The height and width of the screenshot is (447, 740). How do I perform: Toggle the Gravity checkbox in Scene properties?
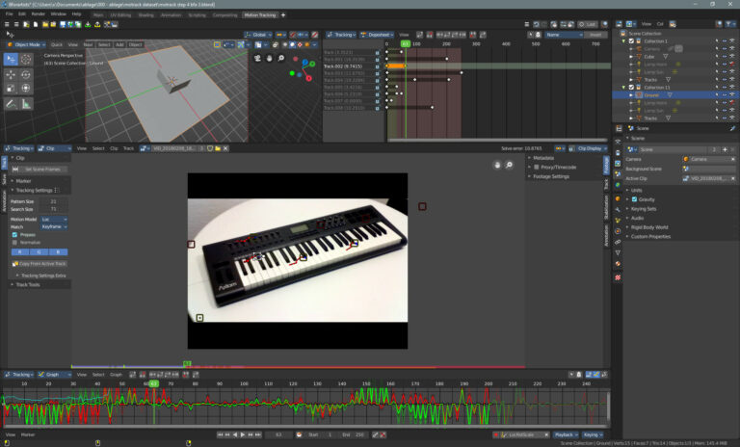(x=634, y=199)
